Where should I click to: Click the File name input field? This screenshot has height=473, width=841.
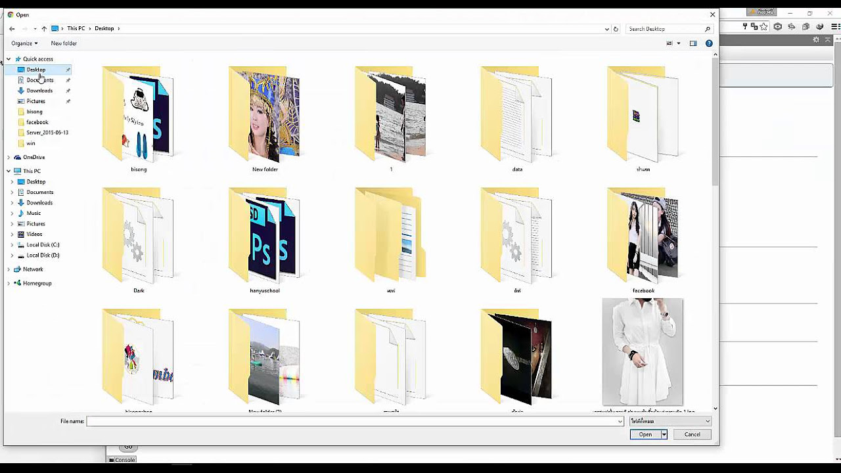[355, 421]
